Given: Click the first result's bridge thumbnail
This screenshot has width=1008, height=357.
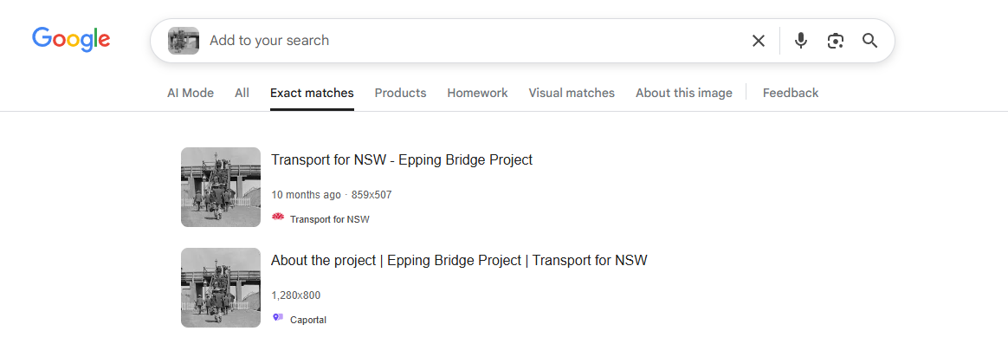Looking at the screenshot, I should pos(221,187).
